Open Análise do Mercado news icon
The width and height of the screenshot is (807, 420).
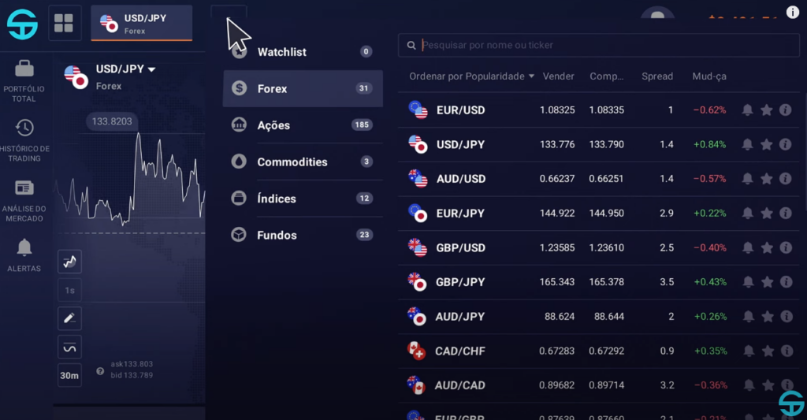point(24,188)
